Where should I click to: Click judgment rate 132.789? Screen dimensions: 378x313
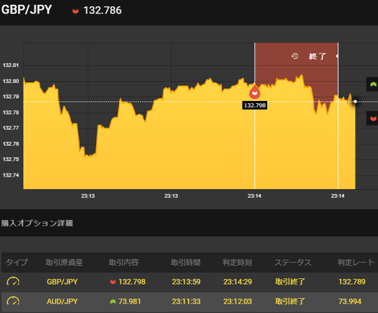point(352,281)
